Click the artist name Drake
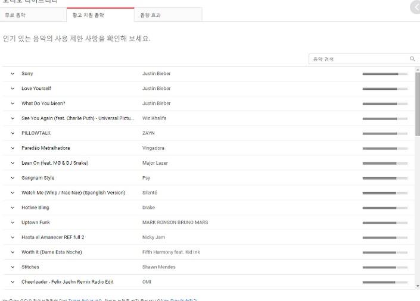This screenshot has height=301, width=420. click(149, 208)
